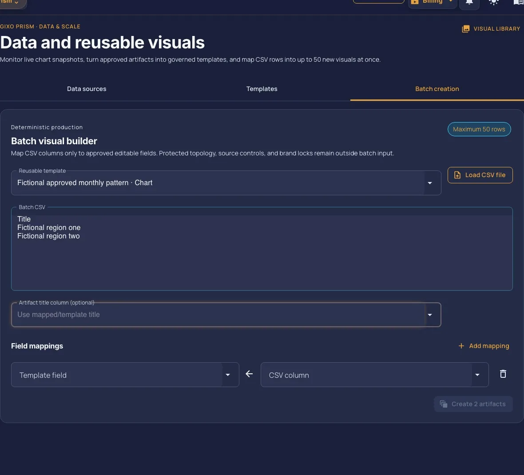Click the file upload icon in Load CSV

pos(457,175)
